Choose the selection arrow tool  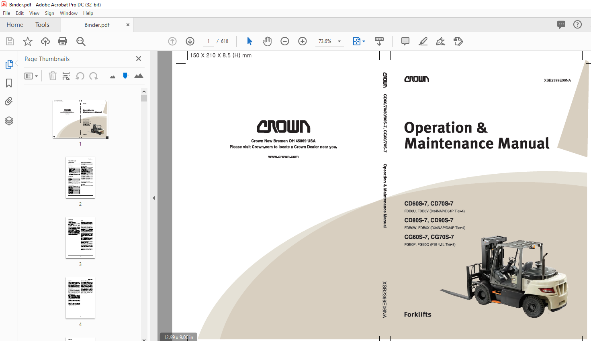[x=249, y=41]
